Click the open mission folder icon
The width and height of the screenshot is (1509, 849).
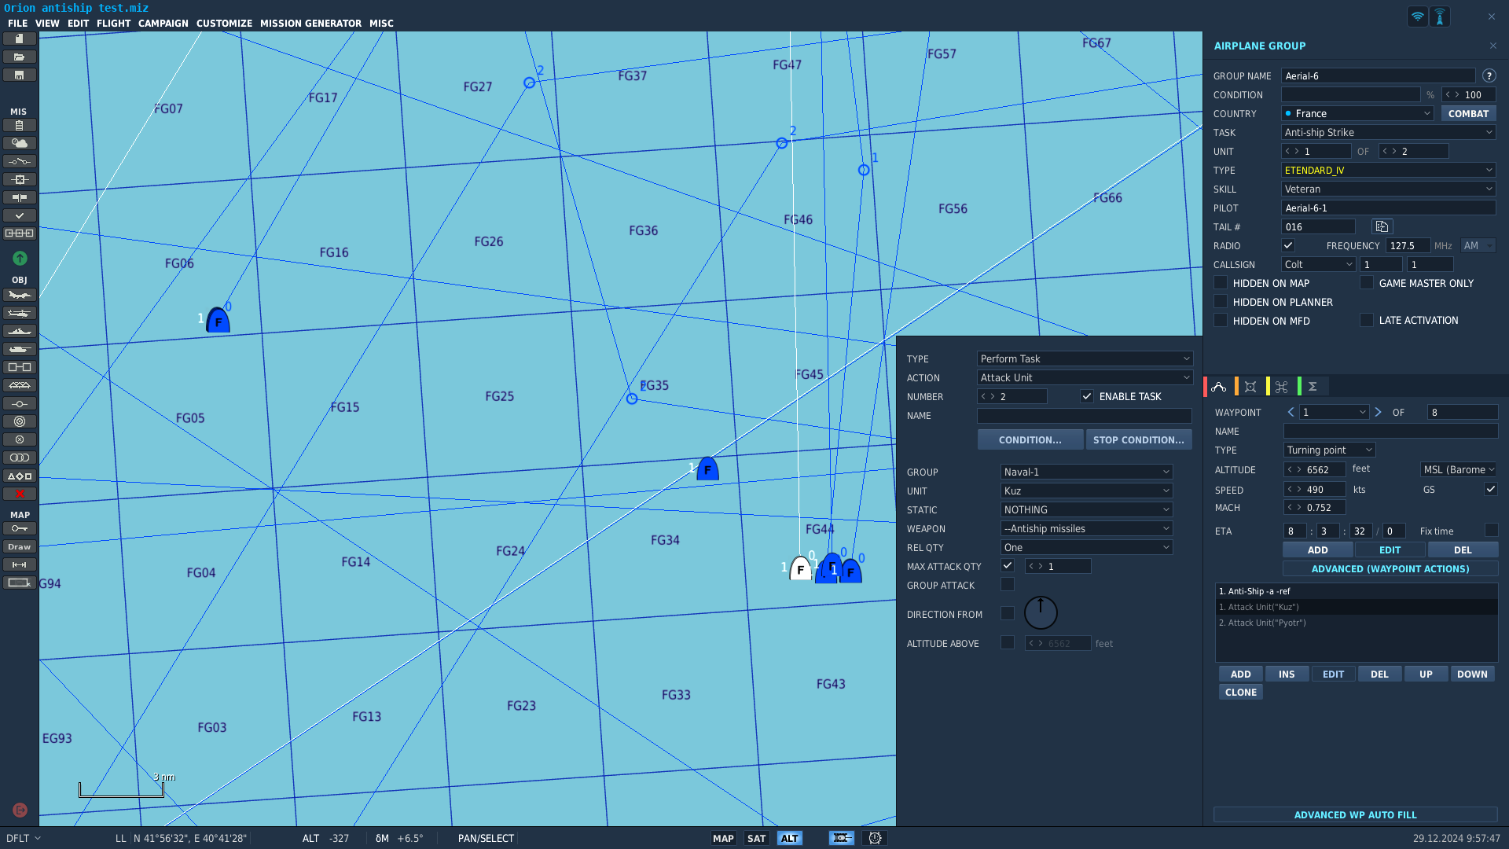(20, 57)
